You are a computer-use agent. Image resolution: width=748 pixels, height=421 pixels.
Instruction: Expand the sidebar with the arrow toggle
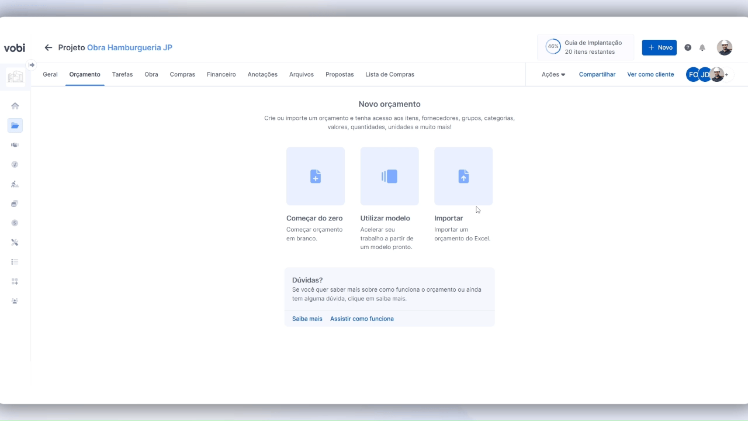[32, 65]
